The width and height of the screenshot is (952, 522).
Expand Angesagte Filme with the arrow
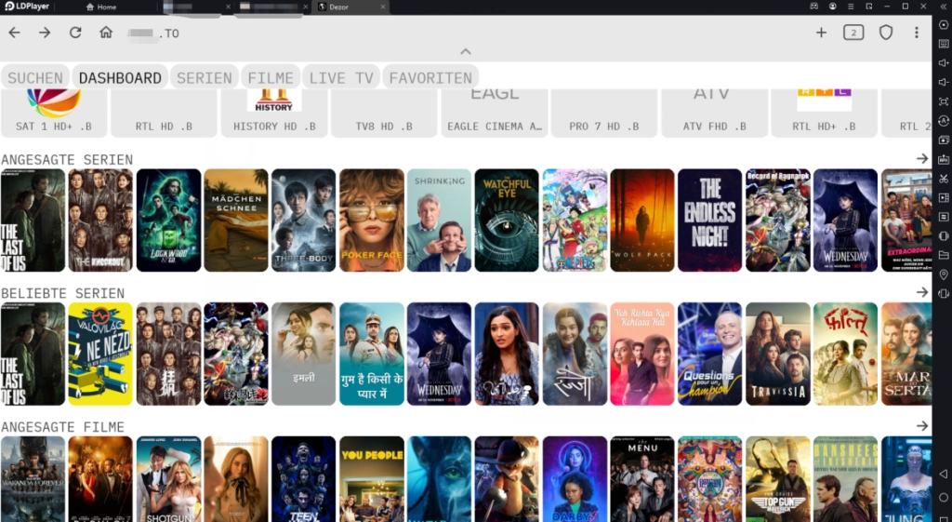coord(922,426)
